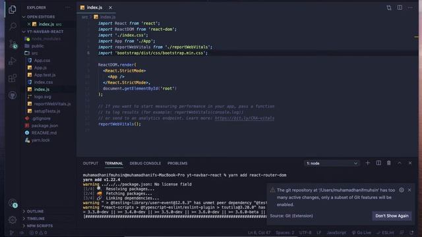Viewport: 422px width, 237px height.
Task: Collapse the src folder
Action: point(34,53)
